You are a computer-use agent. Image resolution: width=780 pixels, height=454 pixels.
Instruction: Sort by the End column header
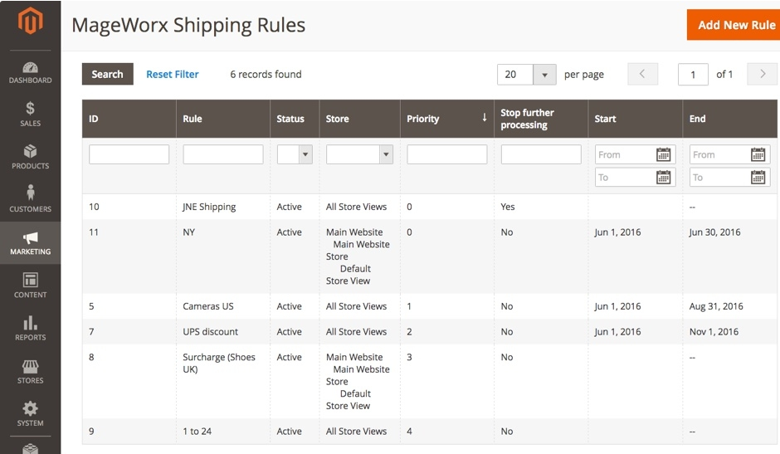coord(729,119)
